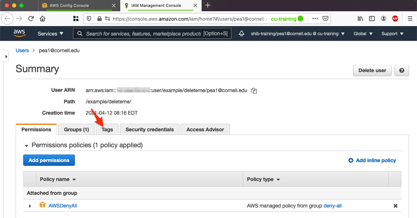The height and width of the screenshot is (218, 417).
Task: Open the page actions three-dot menu
Action: (x=315, y=18)
